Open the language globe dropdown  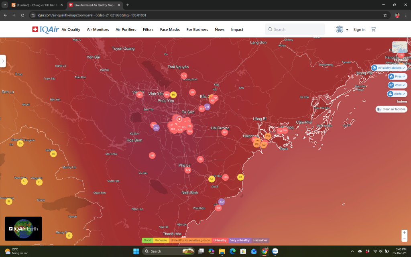click(x=339, y=29)
